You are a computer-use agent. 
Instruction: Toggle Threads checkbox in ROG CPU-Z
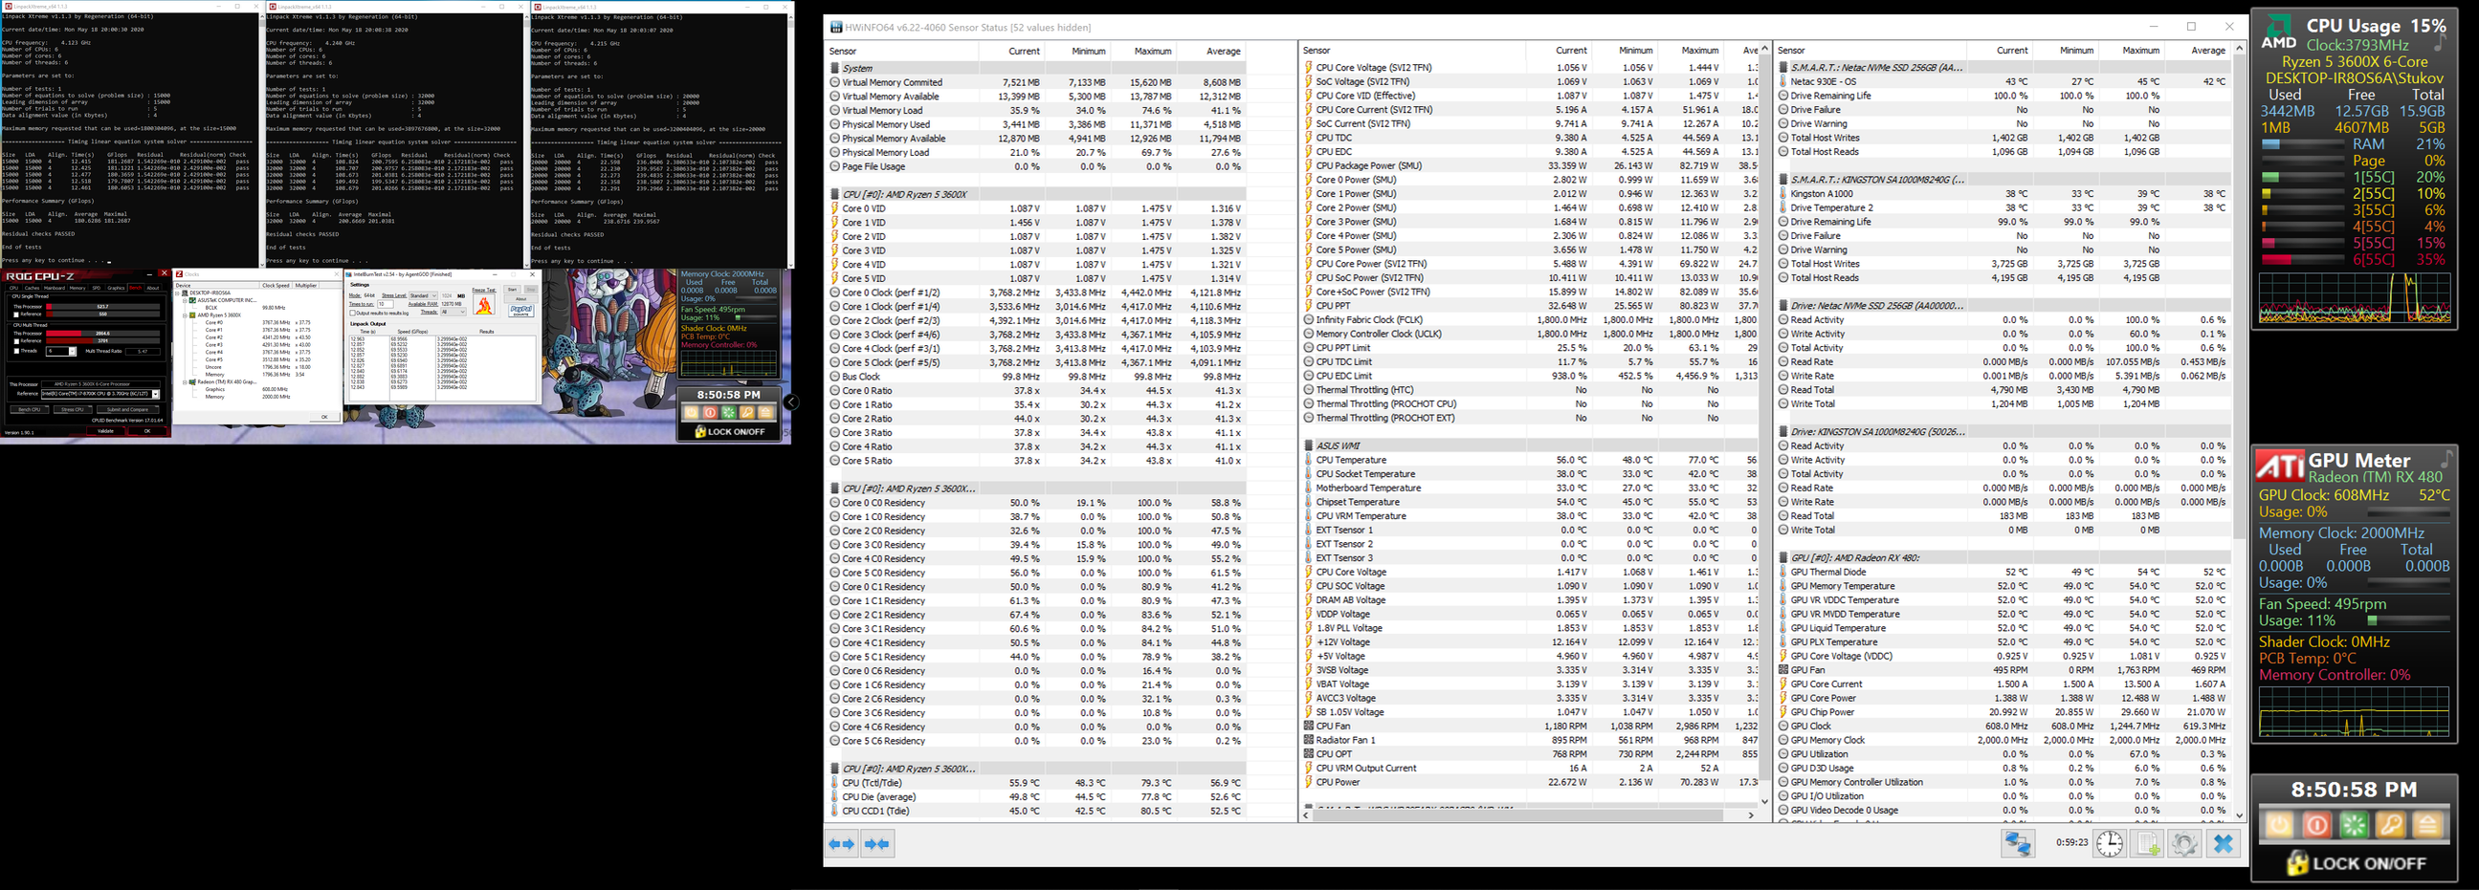pyautogui.click(x=16, y=352)
